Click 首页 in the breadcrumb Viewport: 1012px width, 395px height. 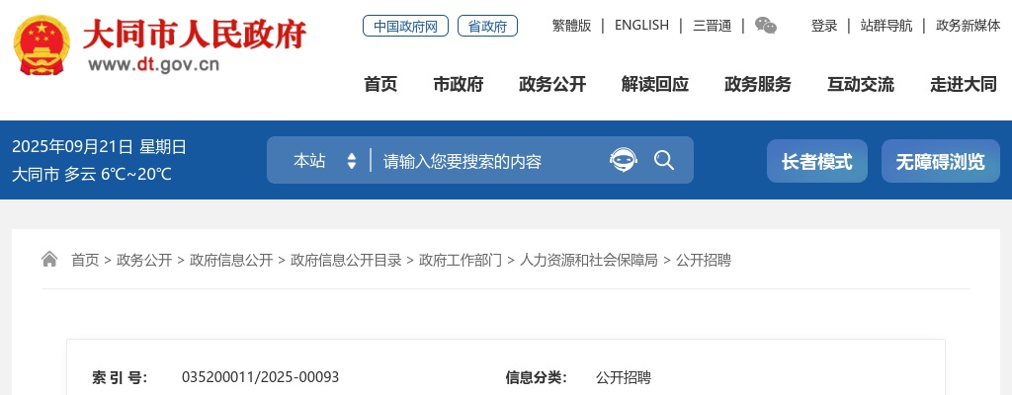85,260
